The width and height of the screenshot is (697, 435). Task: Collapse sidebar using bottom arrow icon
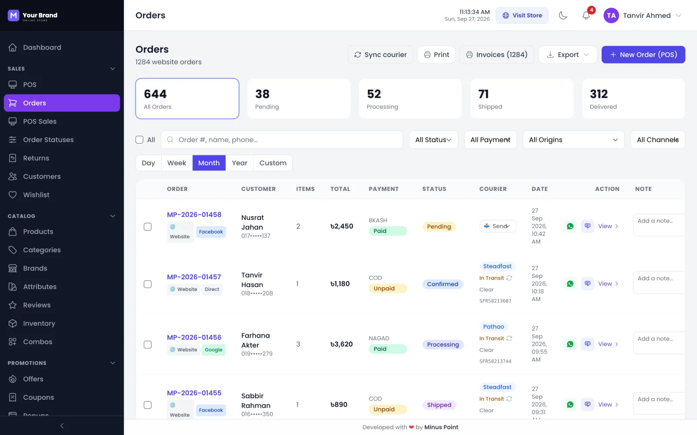tap(62, 426)
